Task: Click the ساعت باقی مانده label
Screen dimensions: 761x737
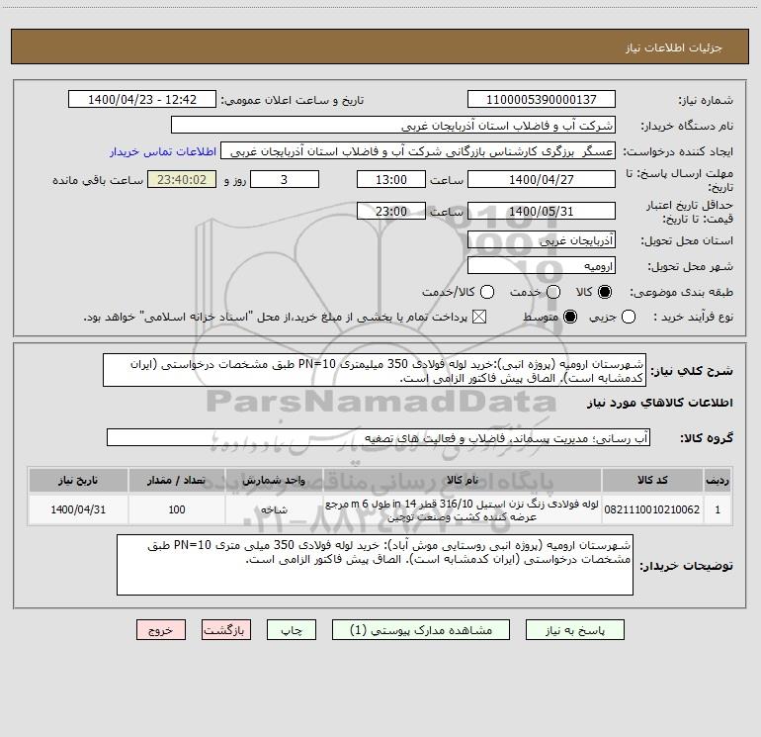Action: click(x=98, y=180)
